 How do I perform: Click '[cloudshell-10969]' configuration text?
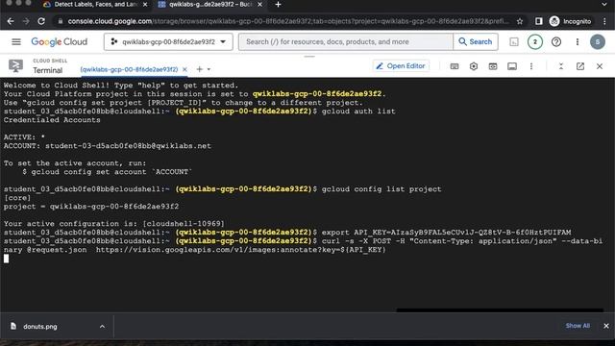coord(184,224)
